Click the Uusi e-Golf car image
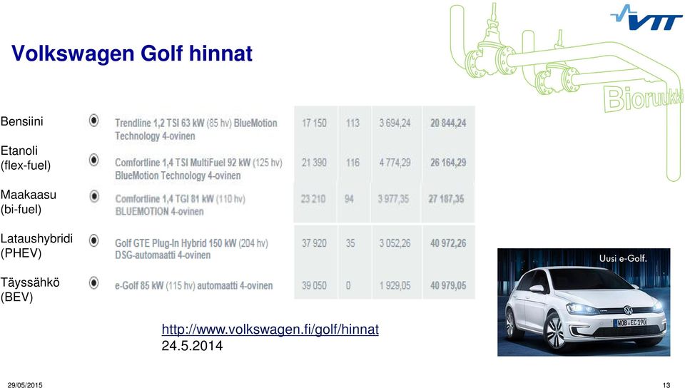This screenshot has width=685, height=388. pyautogui.click(x=584, y=302)
